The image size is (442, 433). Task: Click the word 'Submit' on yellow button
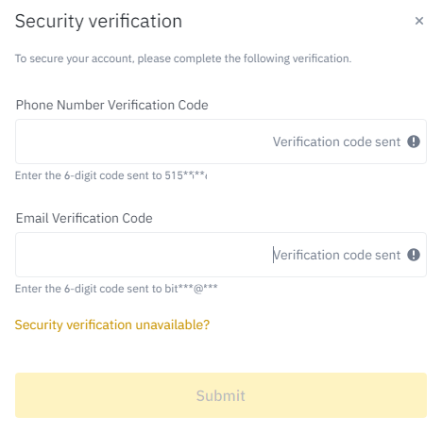[221, 395]
